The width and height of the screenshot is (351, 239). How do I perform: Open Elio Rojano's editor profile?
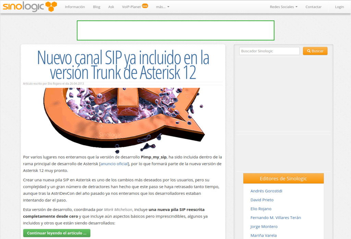(x=261, y=209)
